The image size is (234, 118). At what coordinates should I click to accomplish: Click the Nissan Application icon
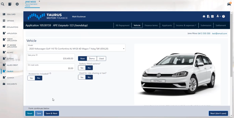tap(4, 40)
